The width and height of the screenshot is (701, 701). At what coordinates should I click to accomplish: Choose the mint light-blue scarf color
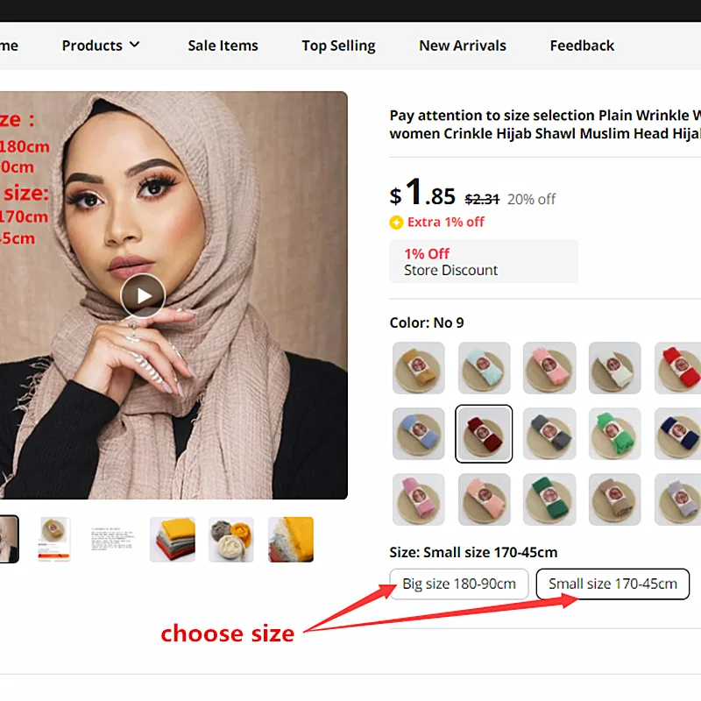(484, 368)
